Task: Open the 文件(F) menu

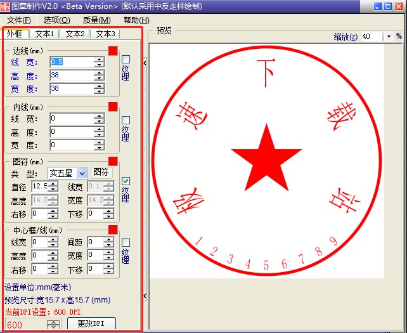Action: click(18, 20)
